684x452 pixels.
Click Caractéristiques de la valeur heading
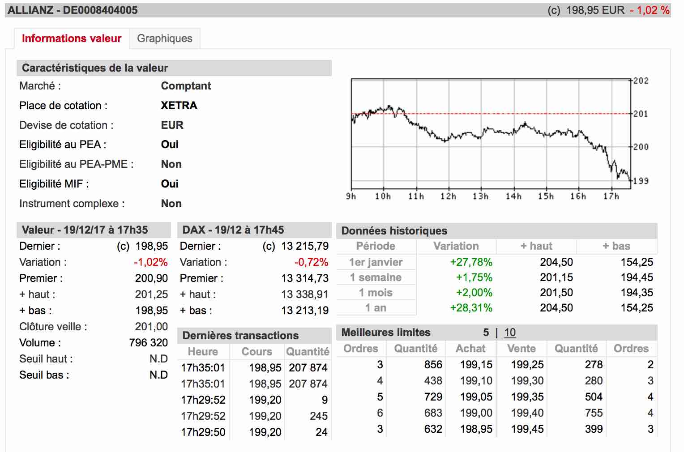95,68
